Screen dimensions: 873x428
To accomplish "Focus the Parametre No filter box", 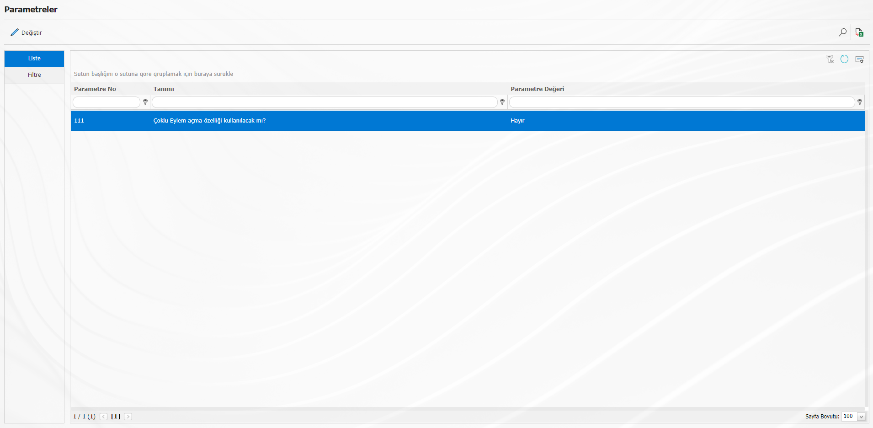I will [106, 102].
